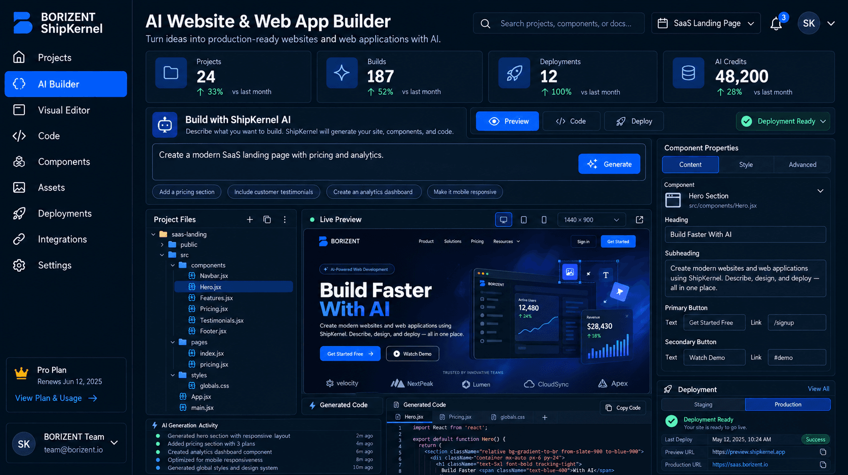848x475 pixels.
Task: Copy the Production URL
Action: pos(823,464)
